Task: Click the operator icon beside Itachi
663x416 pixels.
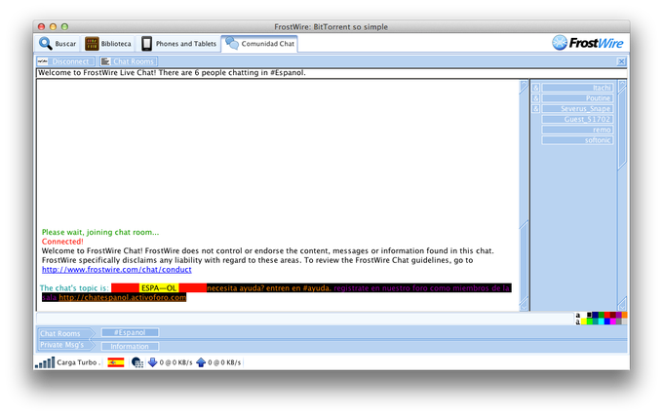Action: coord(535,88)
